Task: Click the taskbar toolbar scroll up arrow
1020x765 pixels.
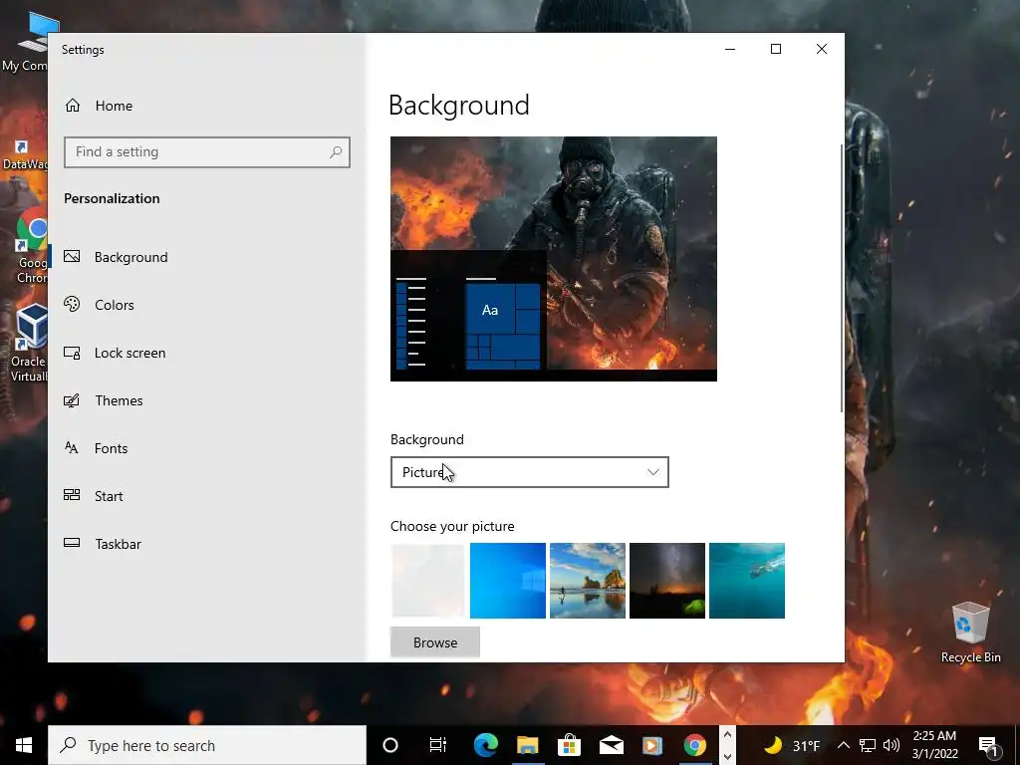Action: (x=727, y=735)
